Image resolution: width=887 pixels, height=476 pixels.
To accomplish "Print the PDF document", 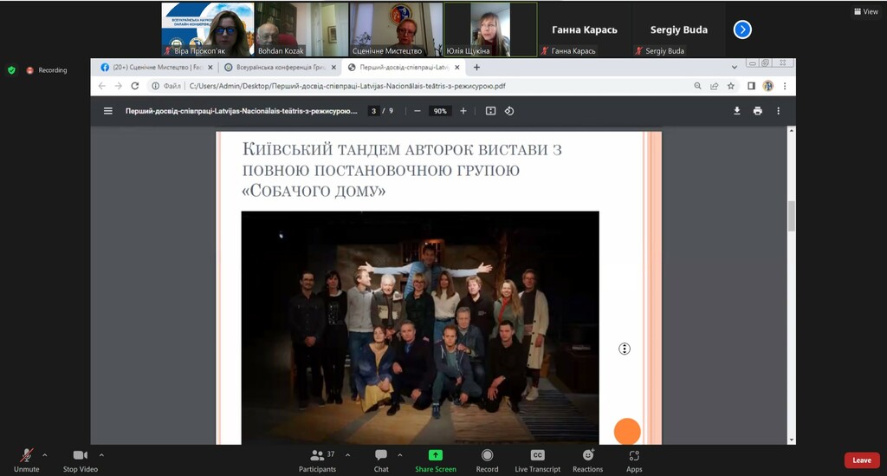I will pos(758,111).
